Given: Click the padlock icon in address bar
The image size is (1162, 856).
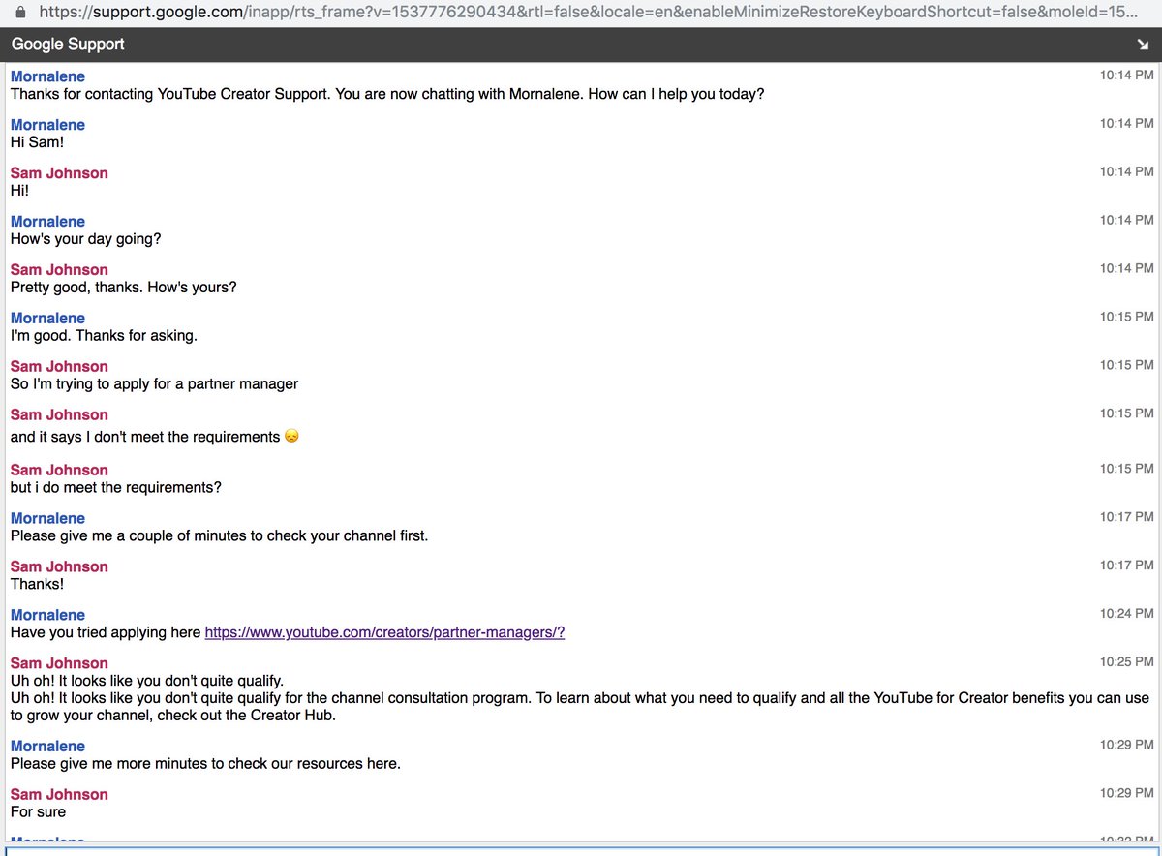Looking at the screenshot, I should [x=19, y=13].
